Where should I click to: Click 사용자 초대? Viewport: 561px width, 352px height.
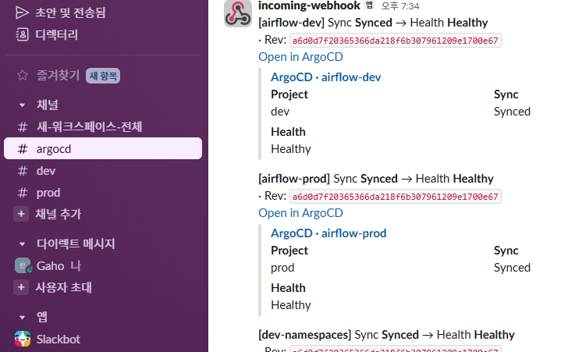click(x=63, y=287)
